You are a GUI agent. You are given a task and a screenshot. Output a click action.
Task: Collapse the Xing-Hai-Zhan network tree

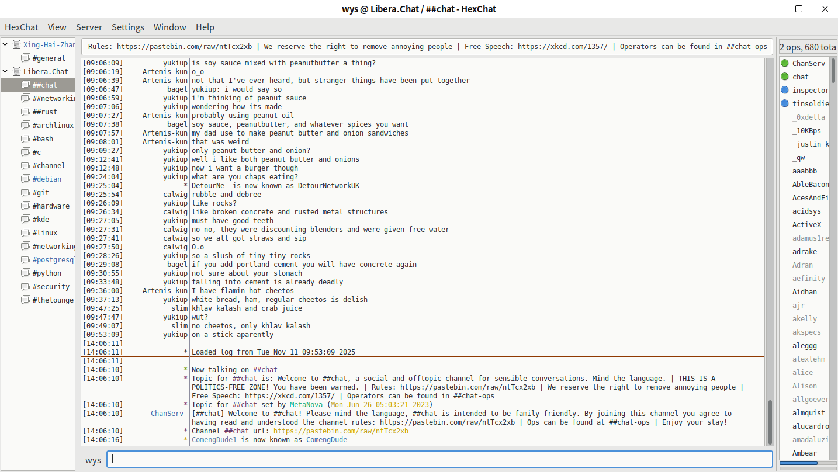(x=5, y=44)
